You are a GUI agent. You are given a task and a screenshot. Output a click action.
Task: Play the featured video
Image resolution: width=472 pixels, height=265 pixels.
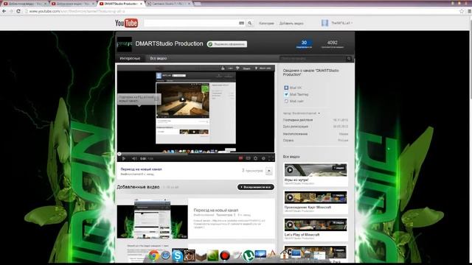pos(123,158)
